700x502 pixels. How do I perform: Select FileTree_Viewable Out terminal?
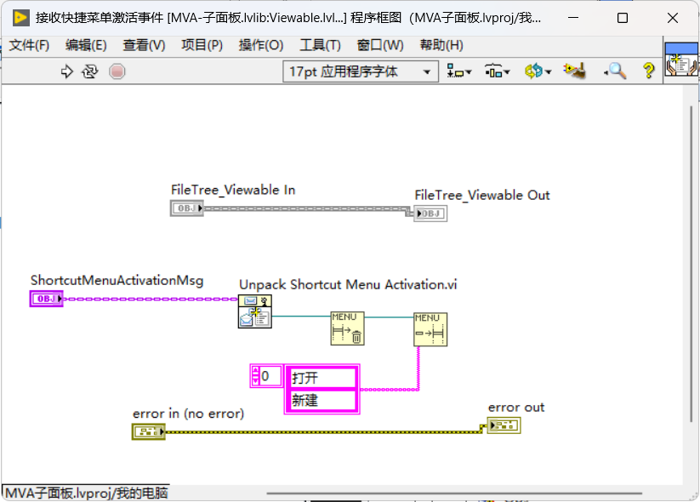coord(430,214)
